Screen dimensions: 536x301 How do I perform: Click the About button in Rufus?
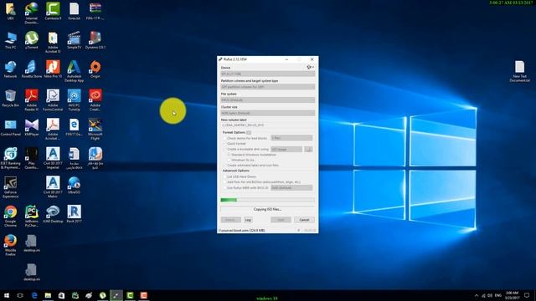click(231, 220)
